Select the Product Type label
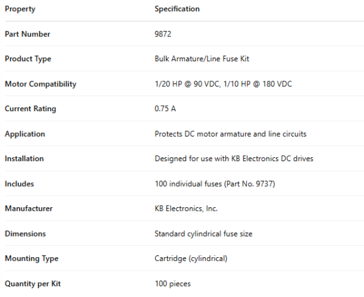The width and height of the screenshot is (364, 297). point(28,59)
